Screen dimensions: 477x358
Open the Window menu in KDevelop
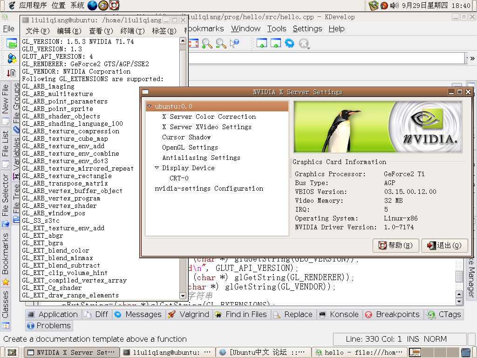[246, 28]
